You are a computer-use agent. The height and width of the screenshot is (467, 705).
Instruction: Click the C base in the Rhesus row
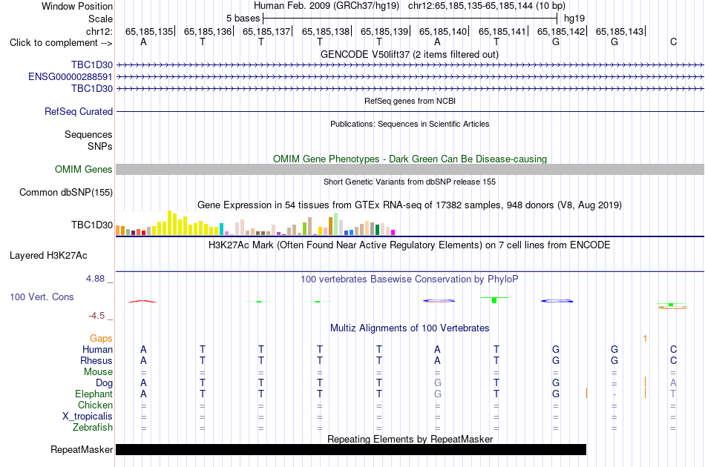click(x=673, y=360)
